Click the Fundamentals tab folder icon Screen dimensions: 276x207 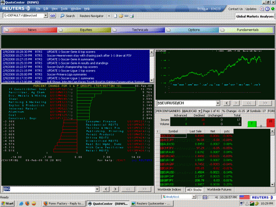(x=222, y=30)
